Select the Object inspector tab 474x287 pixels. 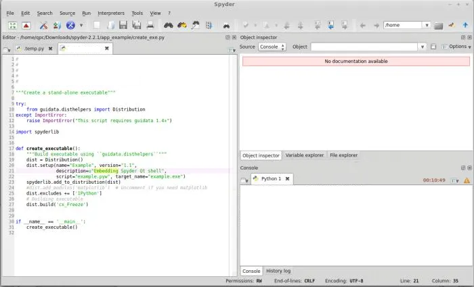pos(261,155)
